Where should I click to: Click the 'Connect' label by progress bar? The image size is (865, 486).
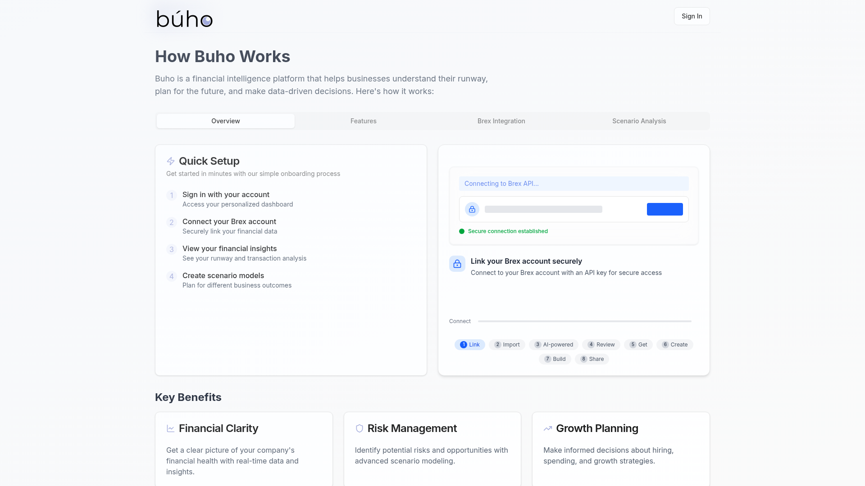click(460, 321)
